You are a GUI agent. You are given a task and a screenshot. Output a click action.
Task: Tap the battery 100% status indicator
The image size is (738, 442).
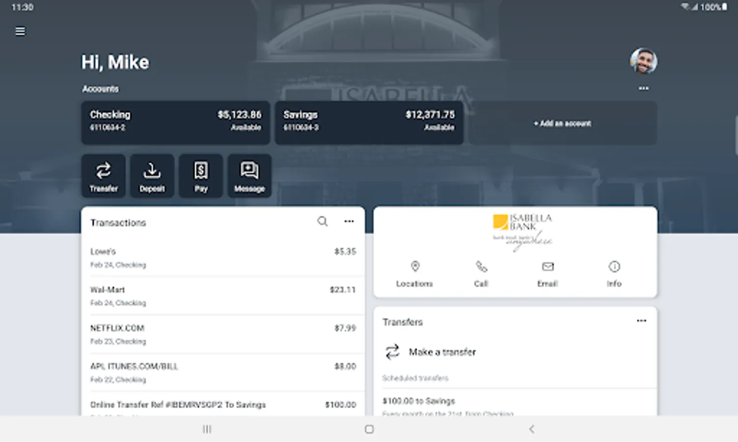point(713,7)
